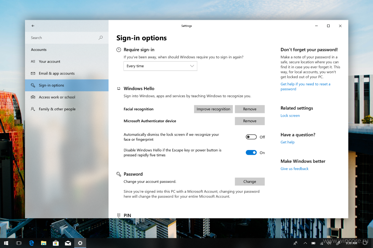Maximize the Settings window
Screen dimensions: 373x248
[x=328, y=26]
